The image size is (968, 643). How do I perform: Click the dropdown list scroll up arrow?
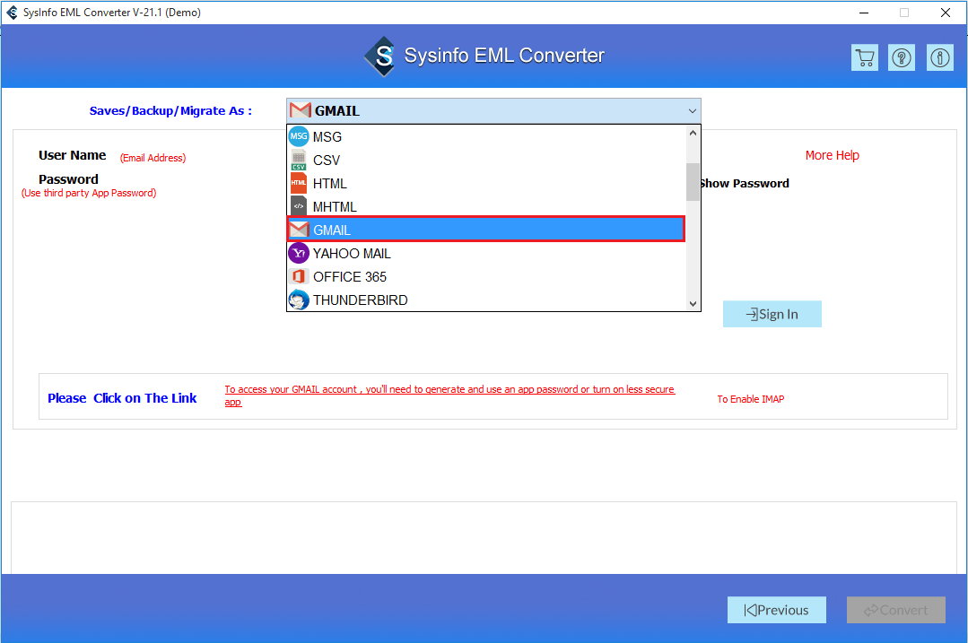[x=693, y=134]
